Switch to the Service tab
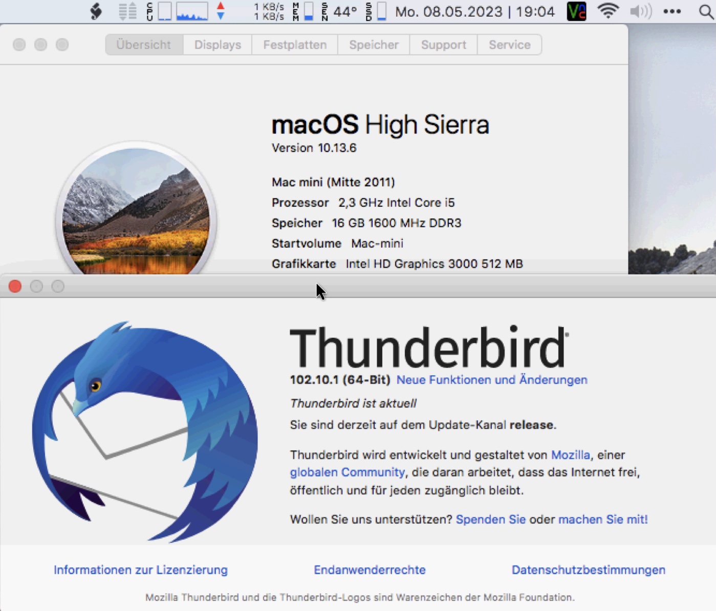 [x=509, y=45]
